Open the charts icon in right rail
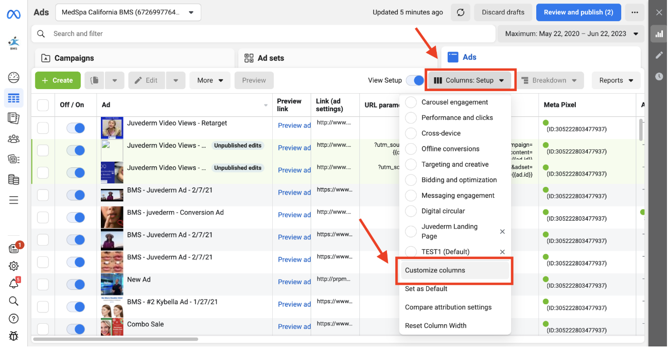Viewport: 668px width, 348px height. [x=659, y=34]
